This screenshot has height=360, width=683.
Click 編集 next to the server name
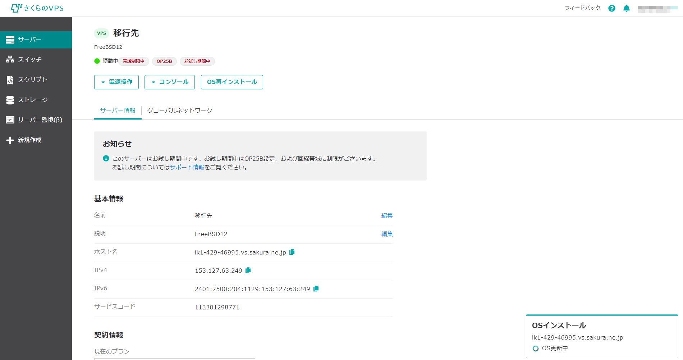[386, 215]
